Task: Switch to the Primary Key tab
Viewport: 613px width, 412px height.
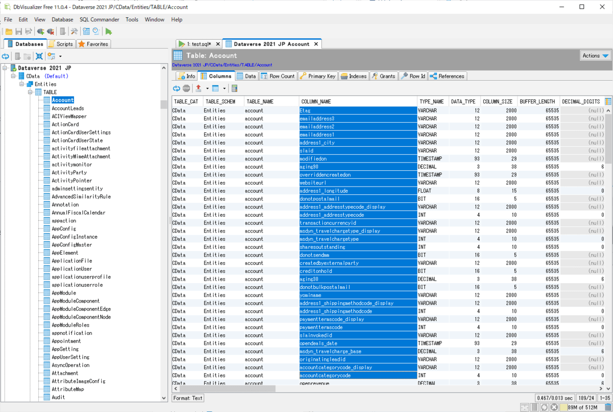Action: [317, 76]
